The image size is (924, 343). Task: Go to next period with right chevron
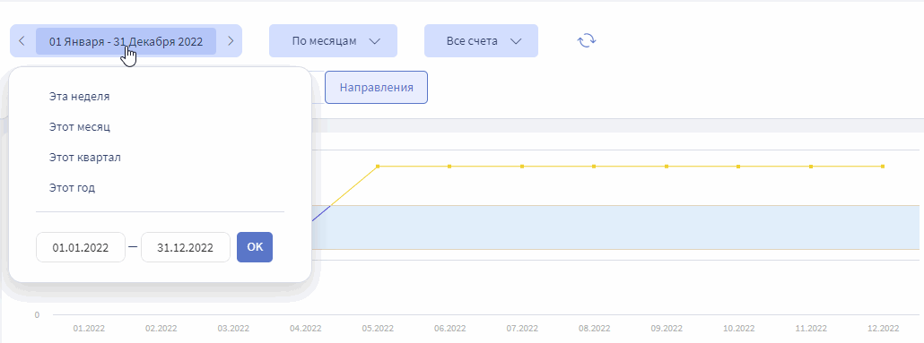[x=231, y=40]
